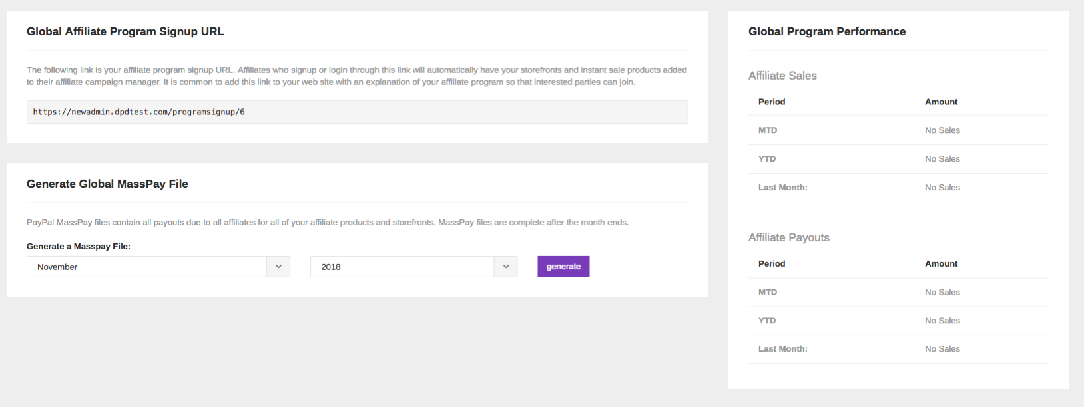Click the Affiliate Payouts section title

[789, 237]
